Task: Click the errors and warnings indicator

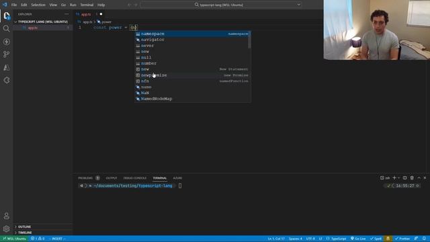Action: point(38,239)
